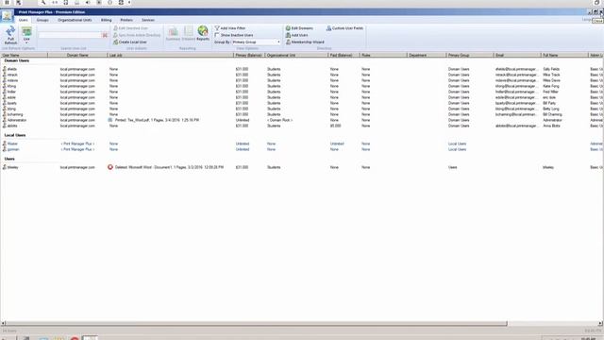
Task: Open the Live refresh options button
Action: 26,35
